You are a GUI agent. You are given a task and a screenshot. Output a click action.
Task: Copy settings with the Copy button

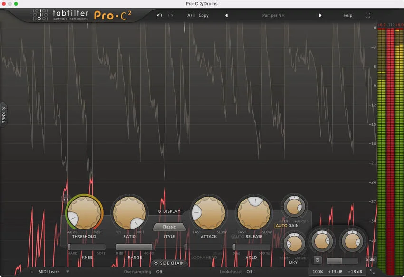[203, 16]
